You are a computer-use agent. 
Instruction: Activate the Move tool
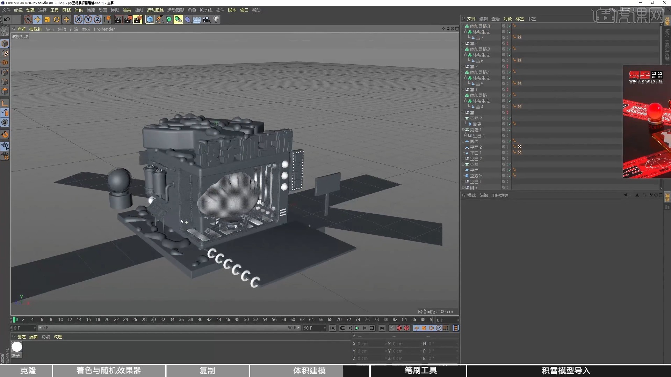(38, 20)
